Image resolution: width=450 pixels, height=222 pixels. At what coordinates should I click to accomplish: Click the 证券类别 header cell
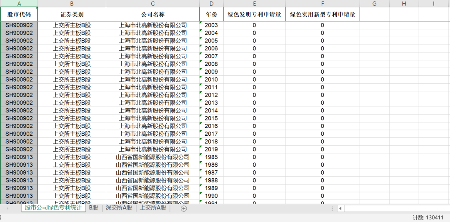point(72,14)
